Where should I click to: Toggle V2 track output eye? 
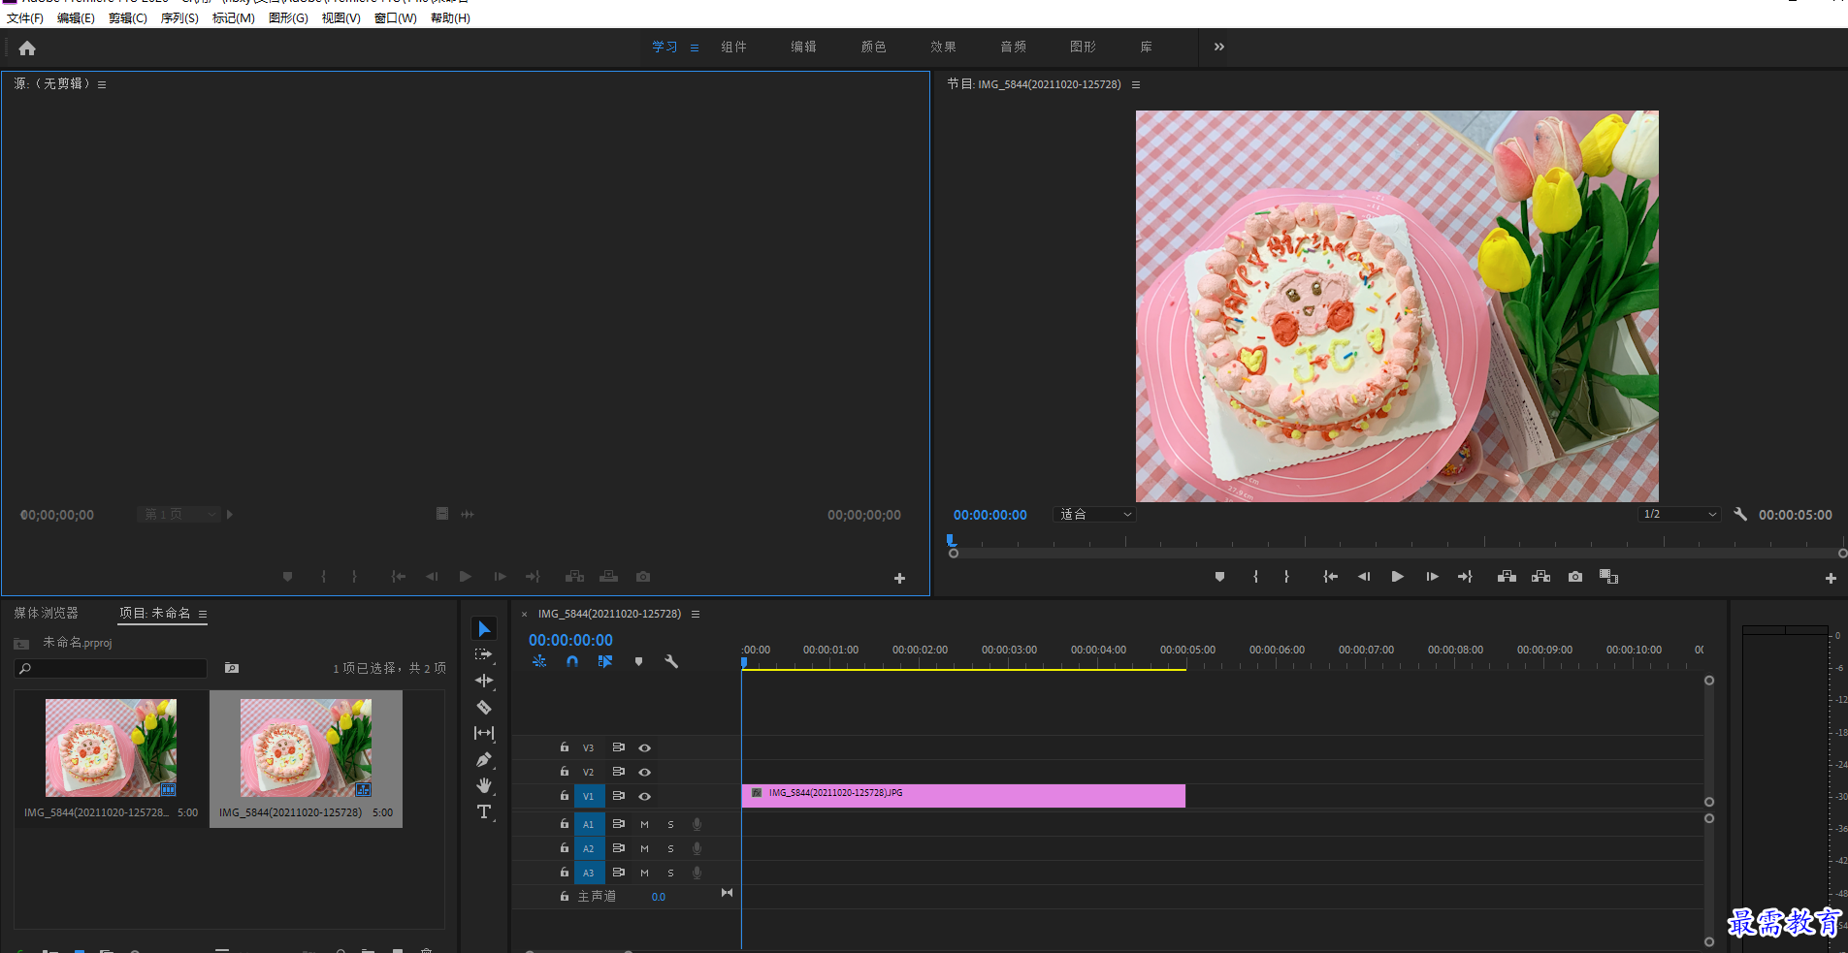click(x=644, y=772)
